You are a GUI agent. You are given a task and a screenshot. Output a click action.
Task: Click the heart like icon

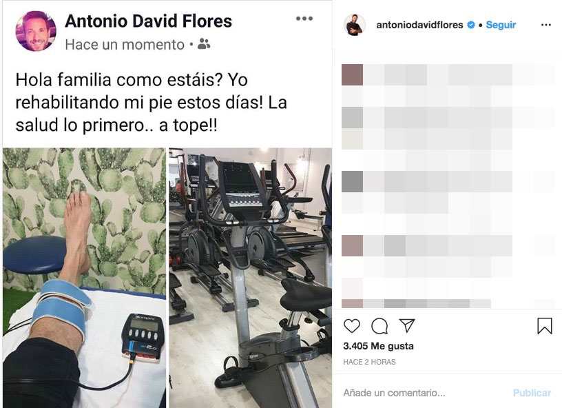(x=352, y=326)
